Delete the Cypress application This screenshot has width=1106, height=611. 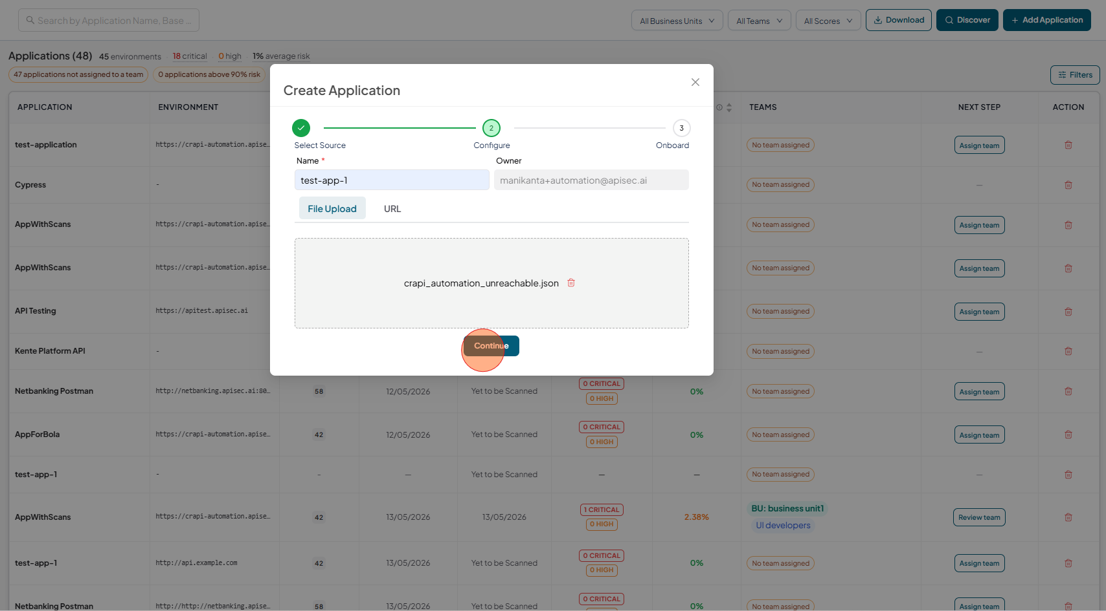tap(1068, 185)
